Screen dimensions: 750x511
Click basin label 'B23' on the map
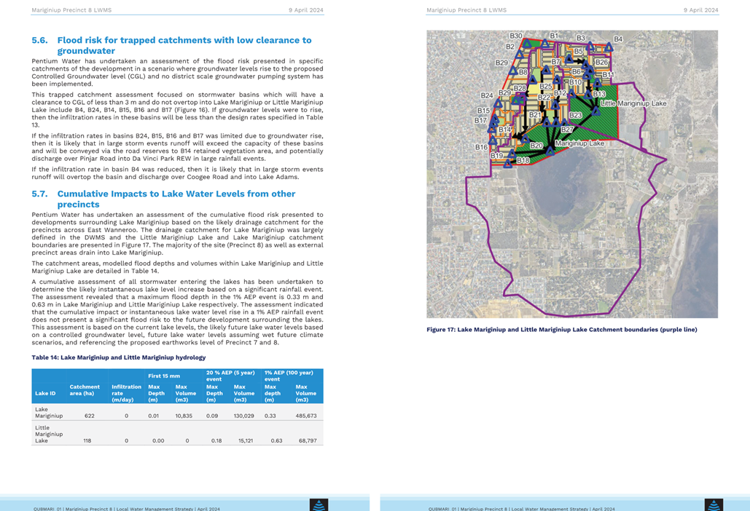click(x=575, y=115)
